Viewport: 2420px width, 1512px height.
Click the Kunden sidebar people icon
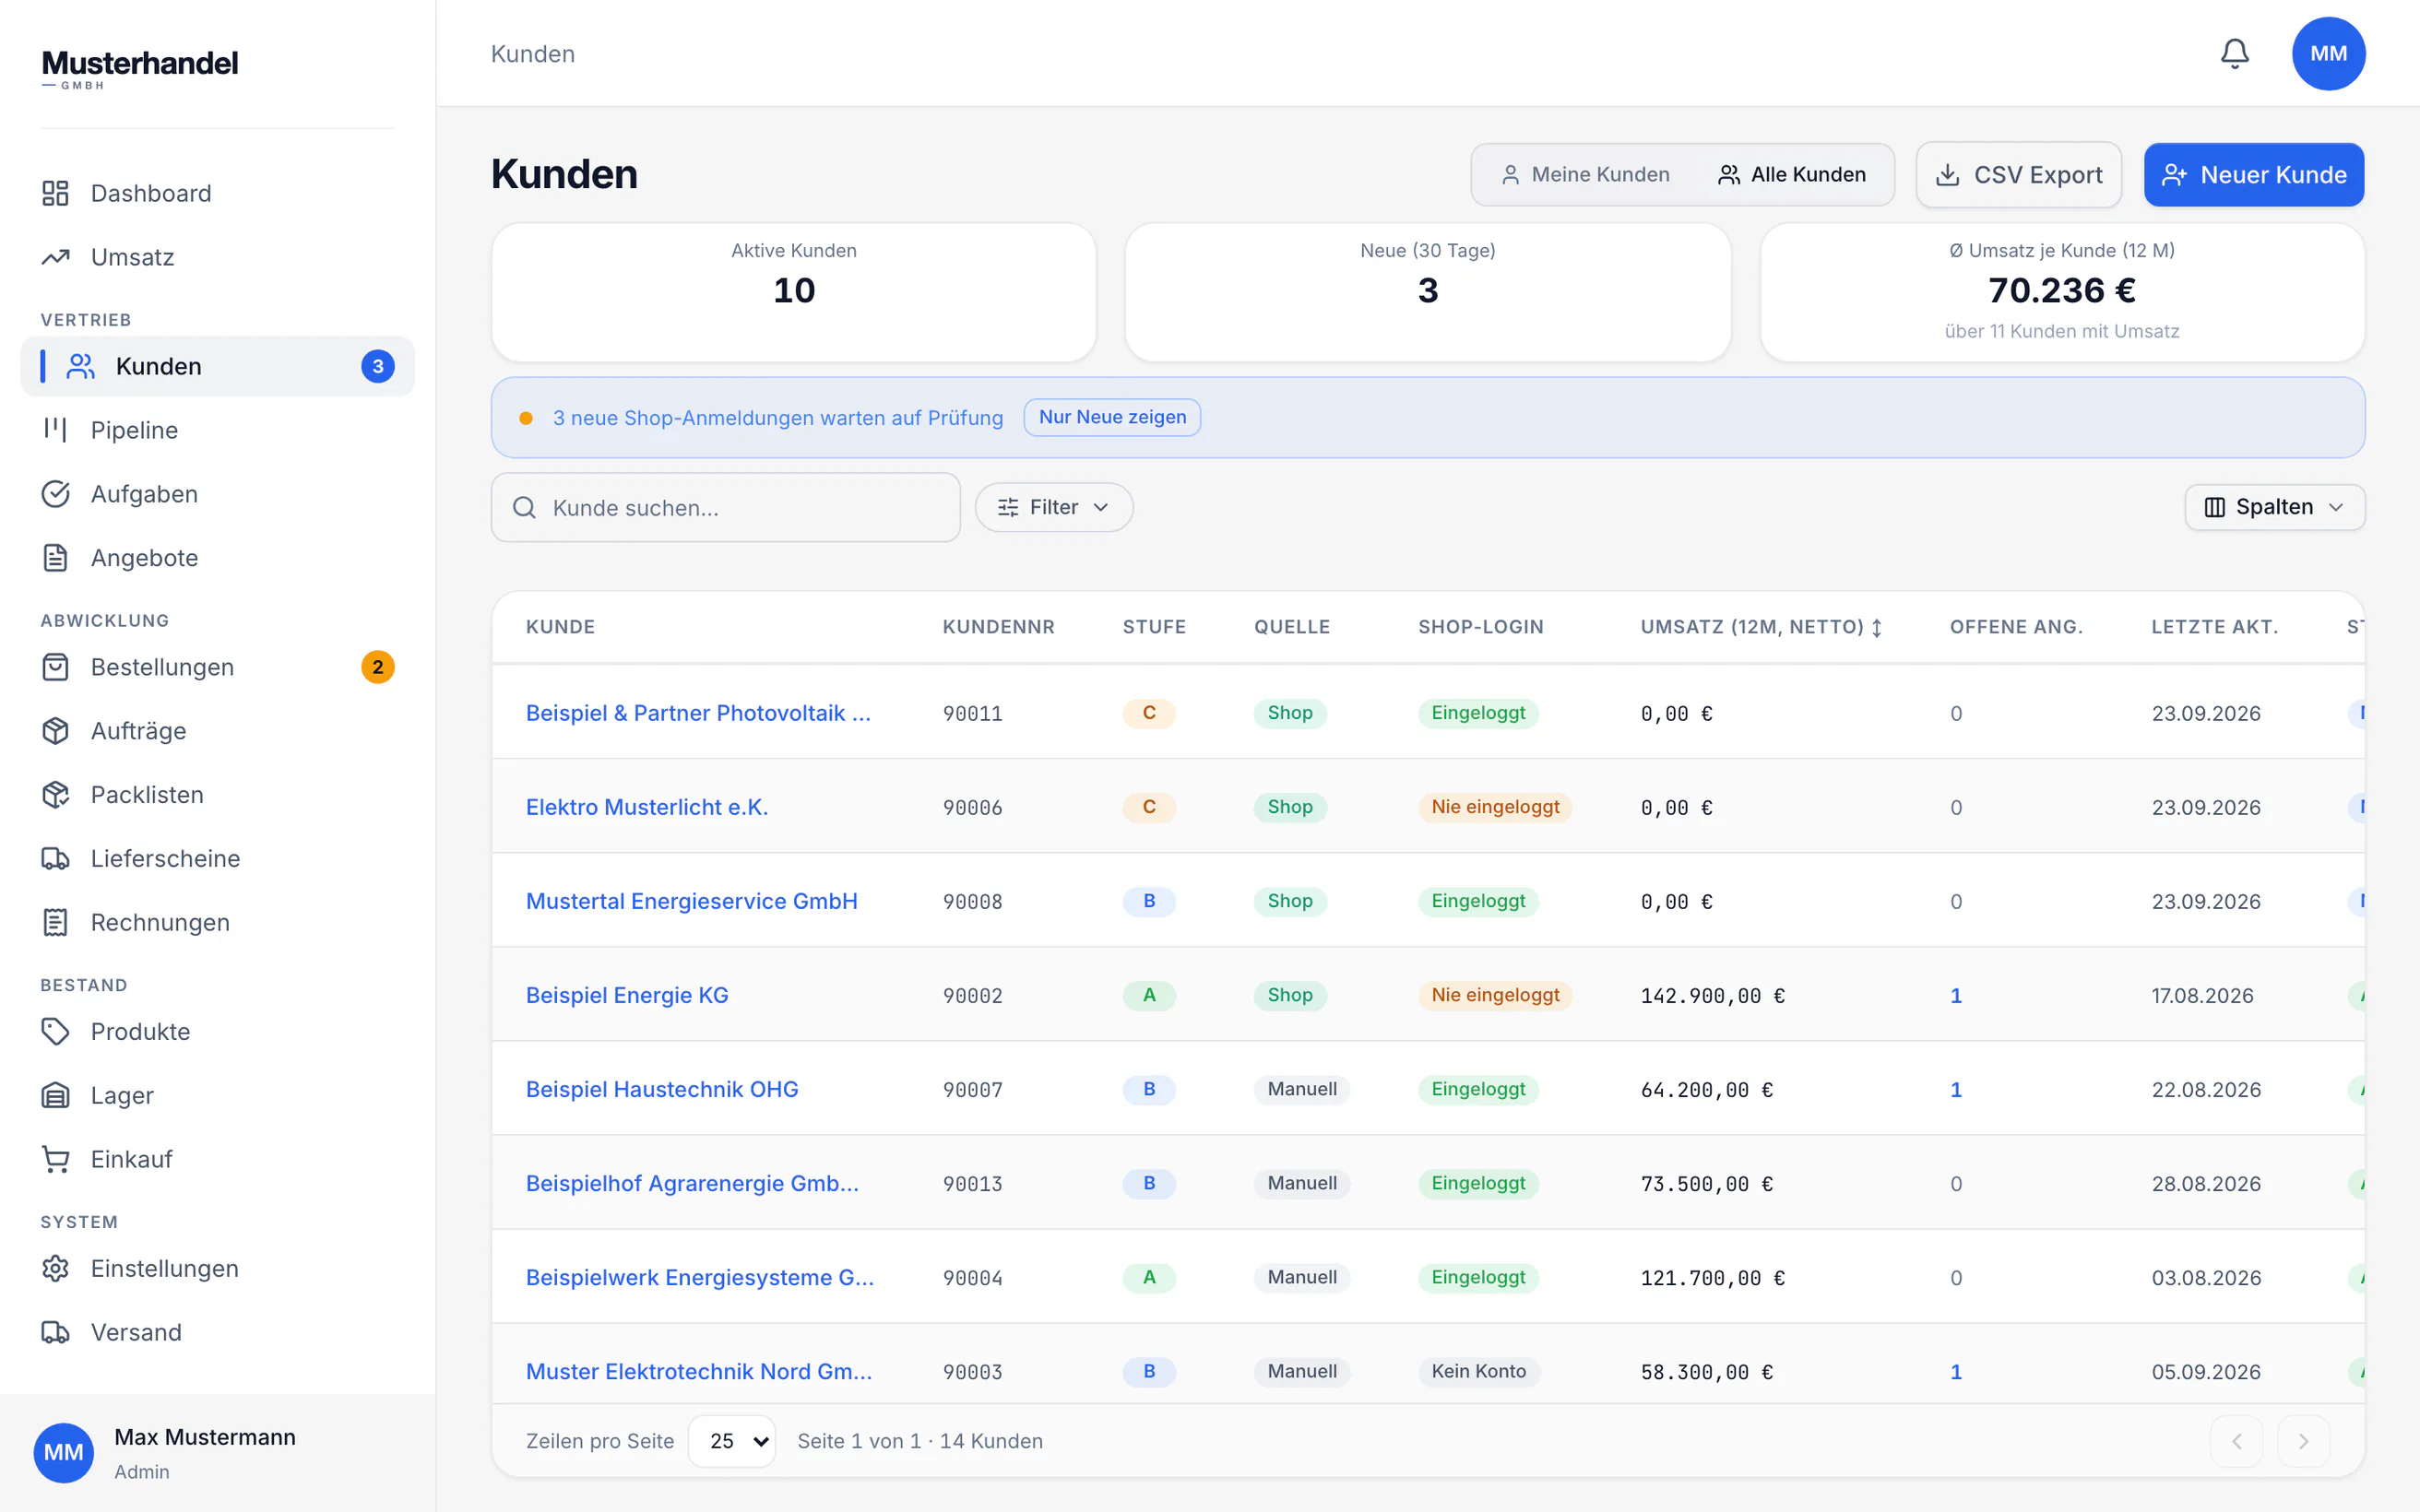(x=81, y=366)
